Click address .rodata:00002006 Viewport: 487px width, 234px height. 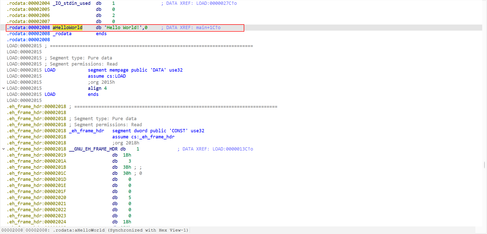[x=28, y=15]
